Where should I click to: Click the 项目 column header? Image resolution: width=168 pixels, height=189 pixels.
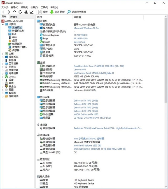54,17
